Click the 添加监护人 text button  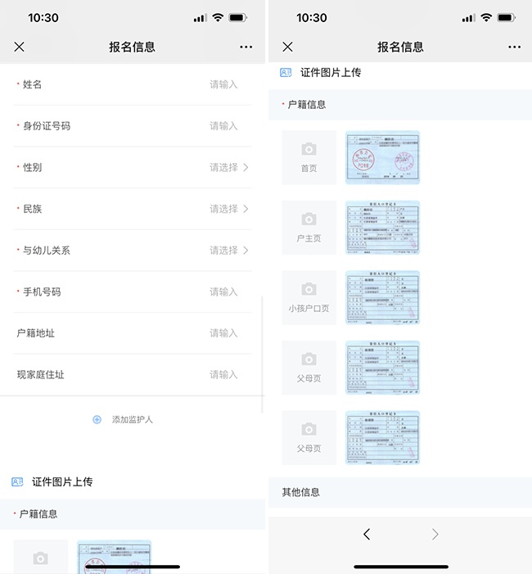coord(132,419)
